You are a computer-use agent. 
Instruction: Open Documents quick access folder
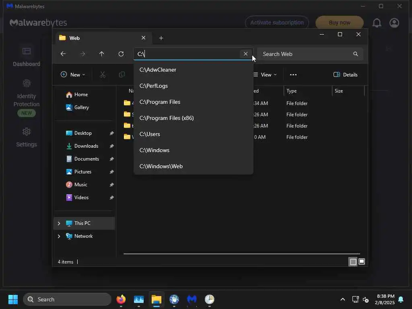84,159
